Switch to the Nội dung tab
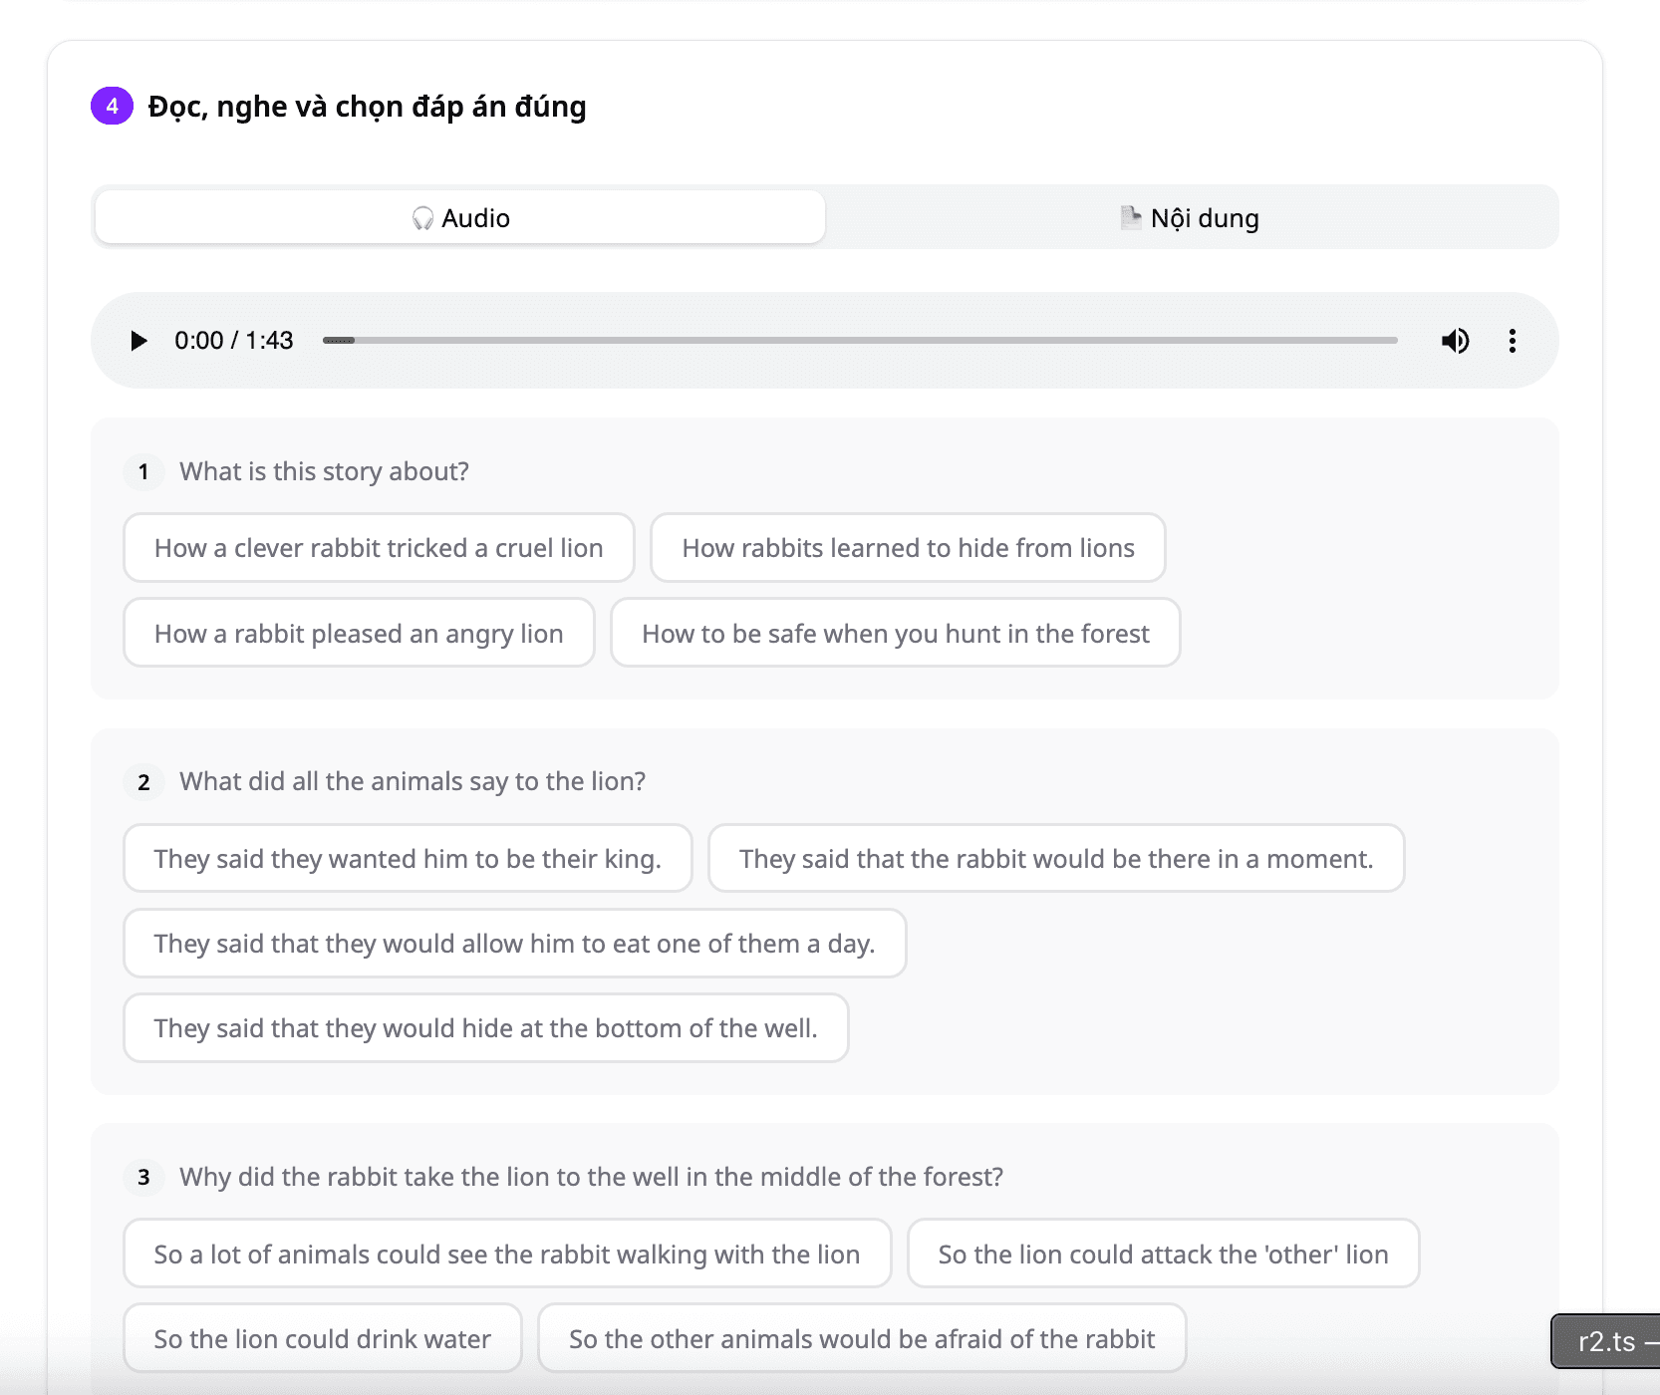Screen dimensions: 1660x1395 coord(1190,217)
